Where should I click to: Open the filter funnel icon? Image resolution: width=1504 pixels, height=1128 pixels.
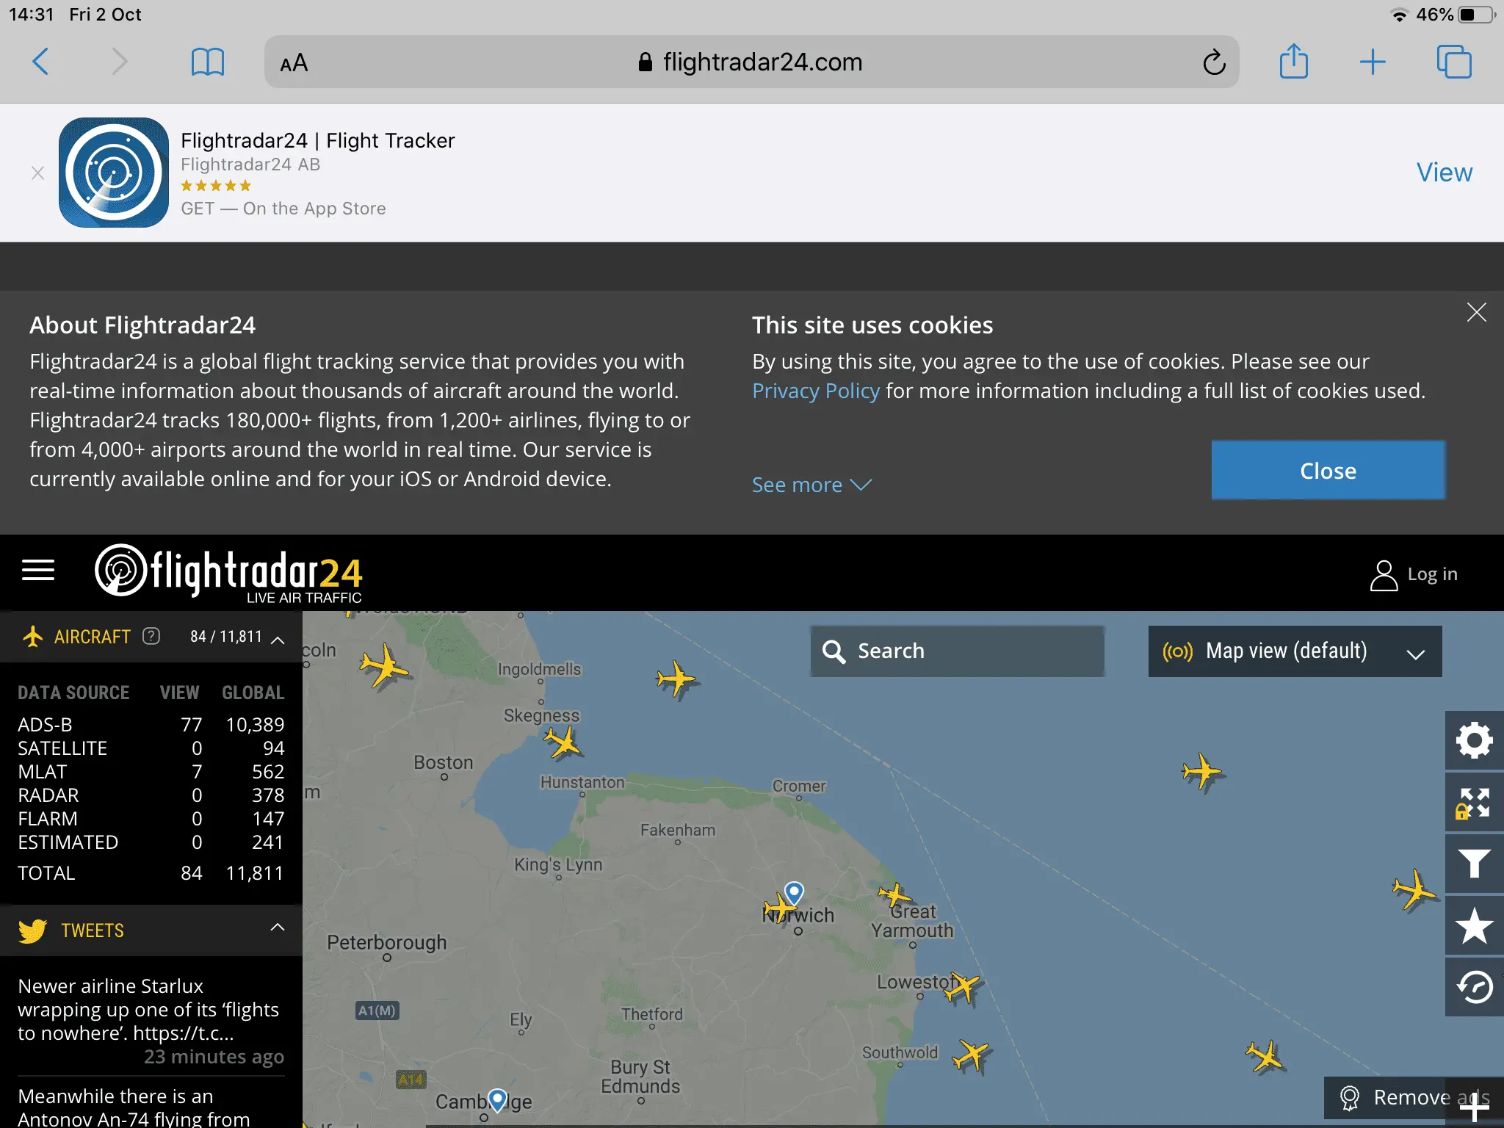click(x=1474, y=864)
